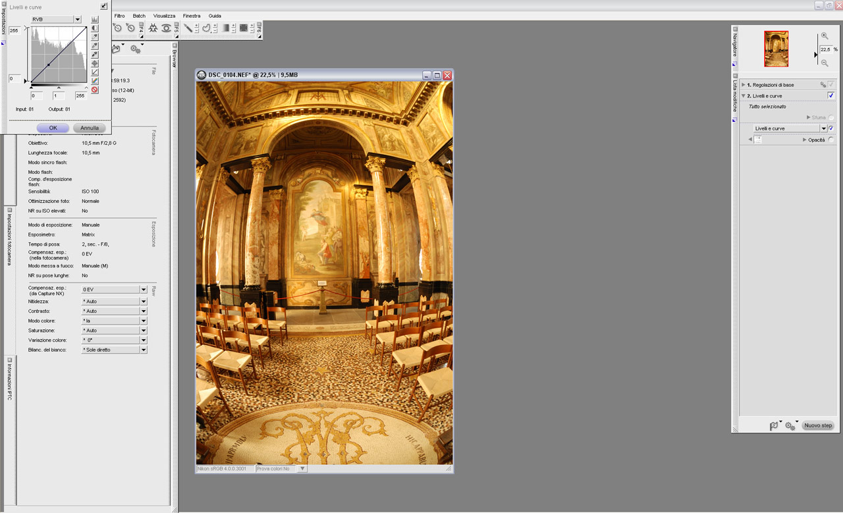Click the gamma input field showing 1

click(x=59, y=96)
